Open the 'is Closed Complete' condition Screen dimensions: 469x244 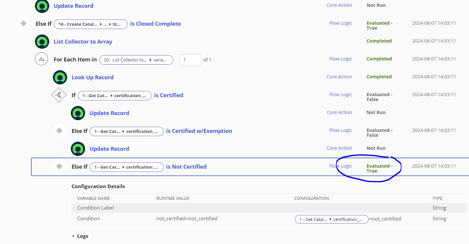155,24
